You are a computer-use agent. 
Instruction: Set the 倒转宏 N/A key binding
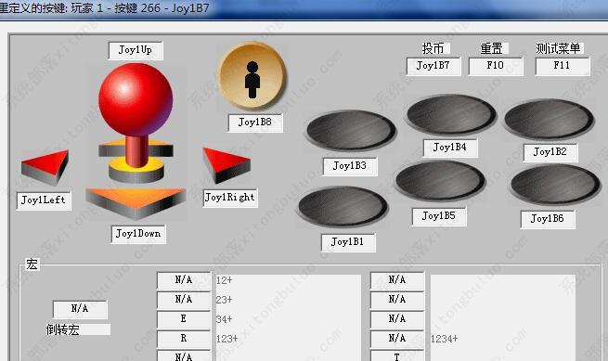80,309
